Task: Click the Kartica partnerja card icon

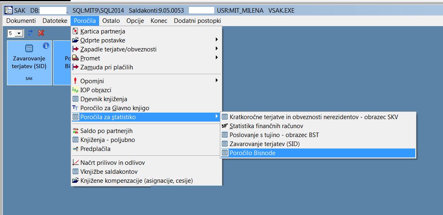Action: pos(75,31)
